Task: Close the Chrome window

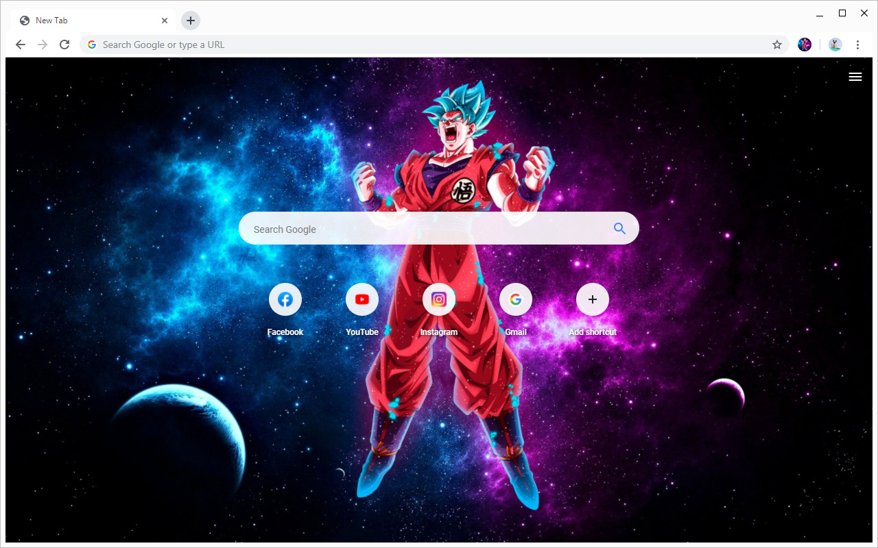Action: 864,13
